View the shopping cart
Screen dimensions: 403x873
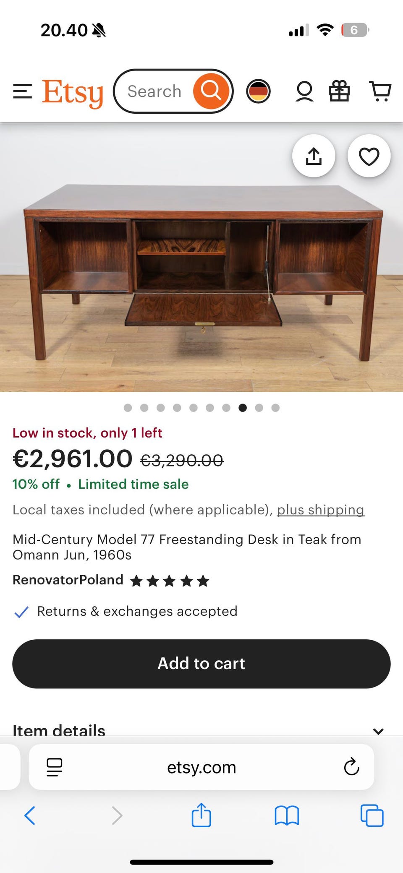pyautogui.click(x=380, y=91)
